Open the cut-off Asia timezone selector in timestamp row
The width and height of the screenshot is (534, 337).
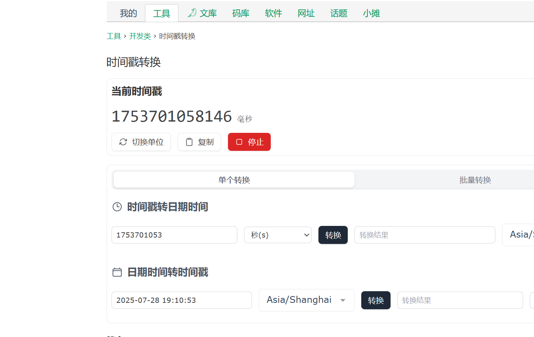tap(518, 235)
